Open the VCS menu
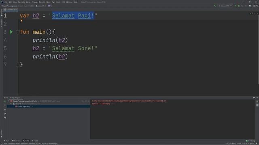Screen dimensions: 259x145 pyautogui.click(x=63, y=2)
